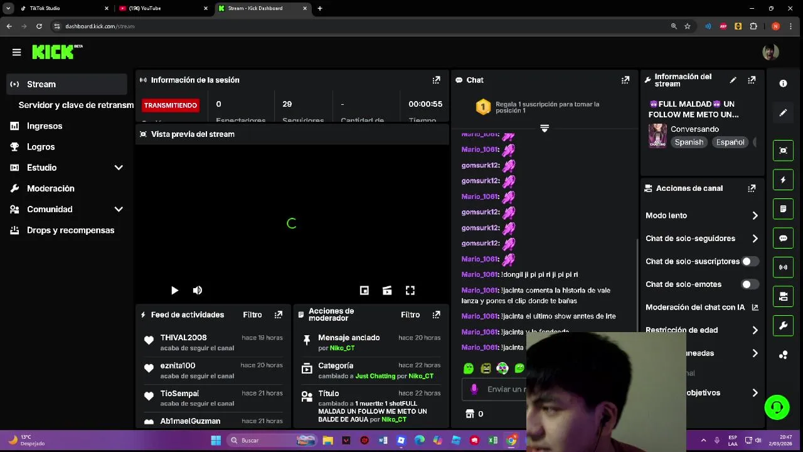Click eznita100 in the activity feed
This screenshot has width=803, height=452.
tap(178, 365)
